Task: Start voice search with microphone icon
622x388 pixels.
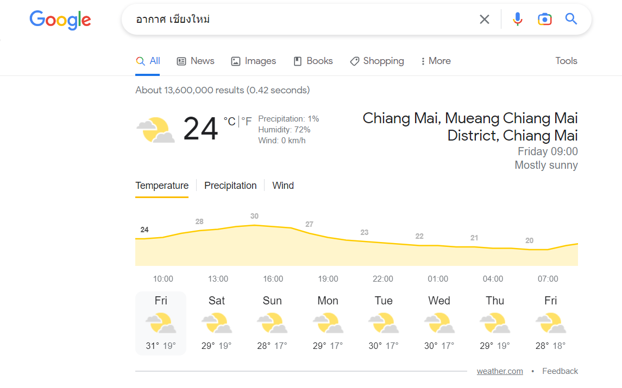Action: pyautogui.click(x=518, y=20)
